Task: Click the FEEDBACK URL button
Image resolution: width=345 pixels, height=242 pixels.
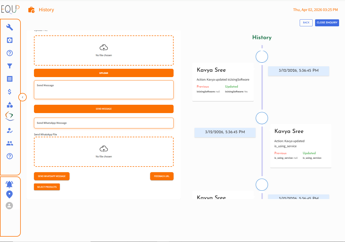Action: tap(162, 176)
